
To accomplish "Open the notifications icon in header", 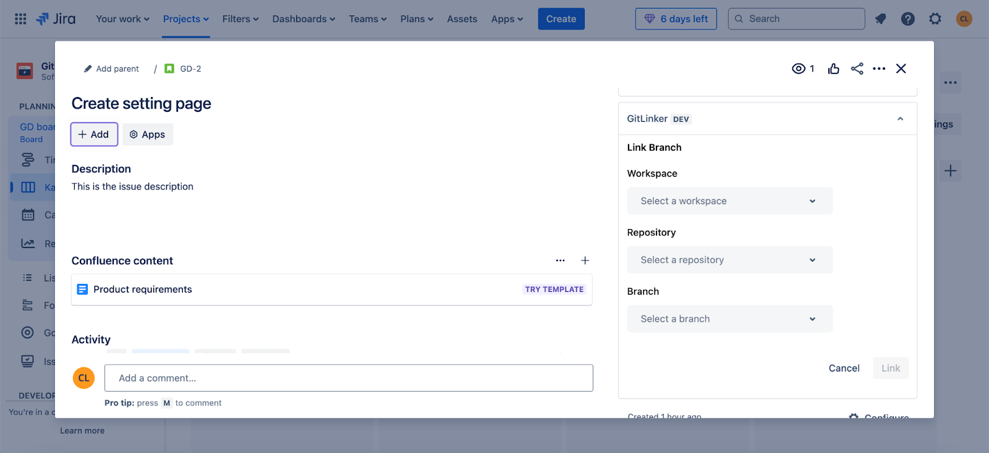I will pyautogui.click(x=880, y=19).
